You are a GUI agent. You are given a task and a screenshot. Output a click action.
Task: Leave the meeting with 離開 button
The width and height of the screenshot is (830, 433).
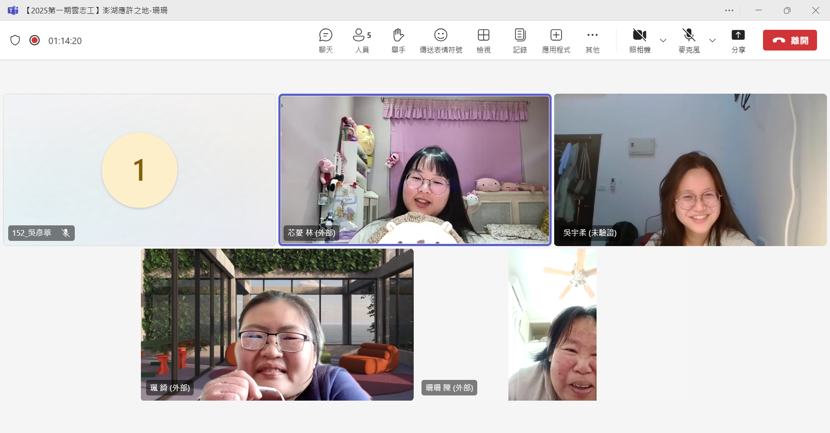(789, 40)
